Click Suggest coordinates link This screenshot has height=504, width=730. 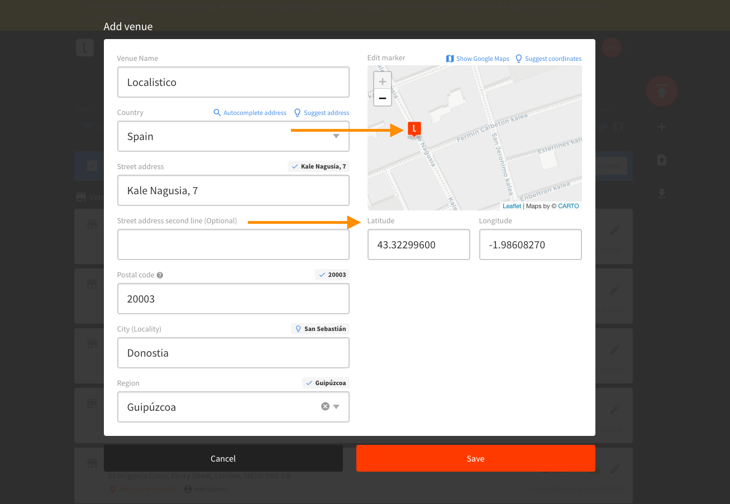(553, 59)
